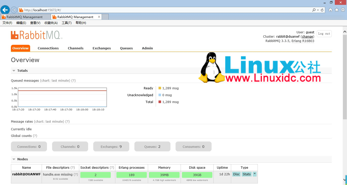Go to the Admin tab

coord(147,48)
